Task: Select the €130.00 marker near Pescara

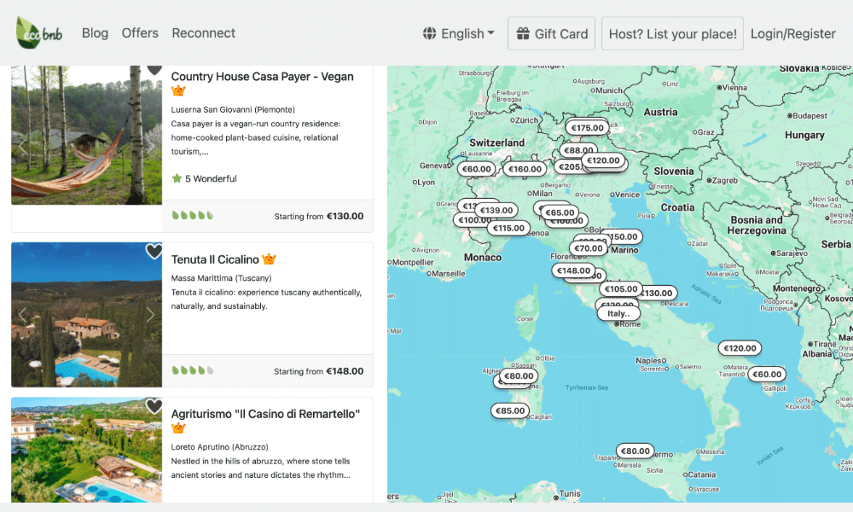Action: click(659, 293)
